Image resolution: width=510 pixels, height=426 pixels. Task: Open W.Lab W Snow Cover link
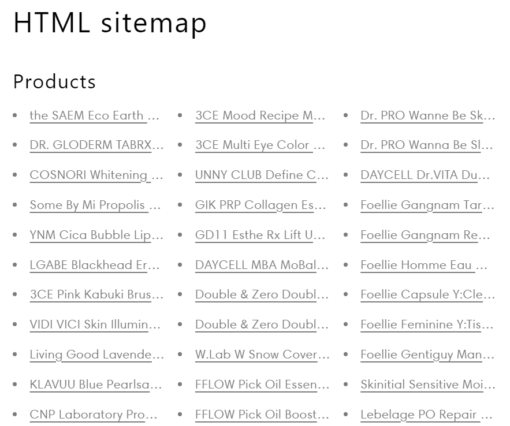coord(262,354)
